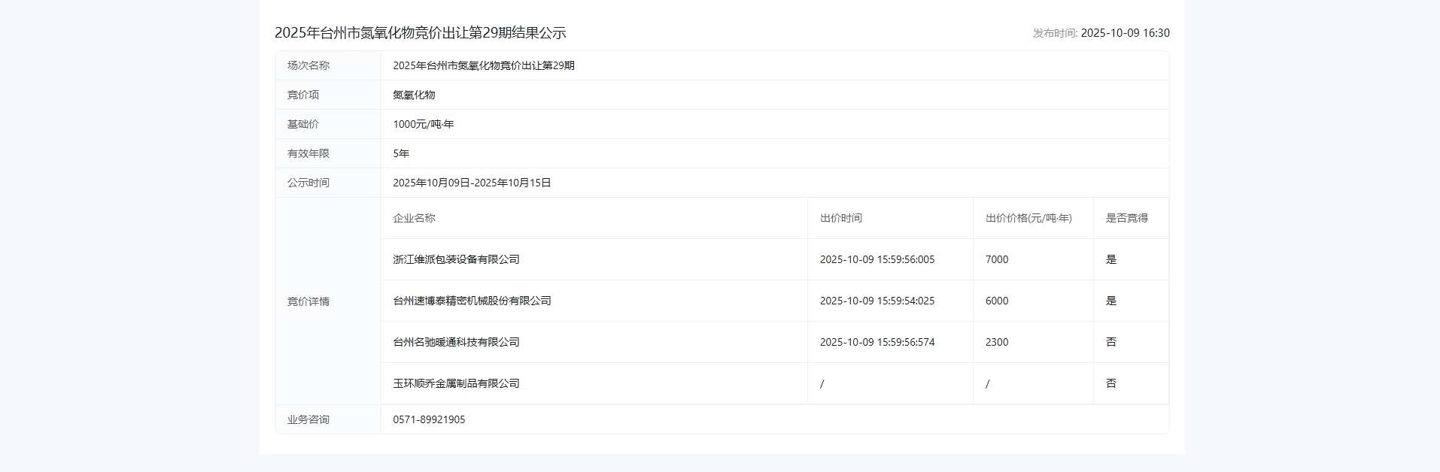Click the publish time 2025-10-09 16:30
Screen dimensions: 1440x472
(1125, 33)
